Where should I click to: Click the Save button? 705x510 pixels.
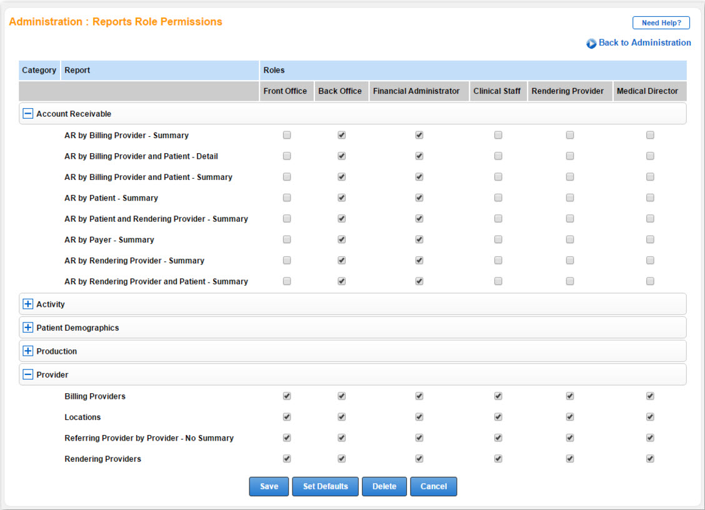(269, 486)
